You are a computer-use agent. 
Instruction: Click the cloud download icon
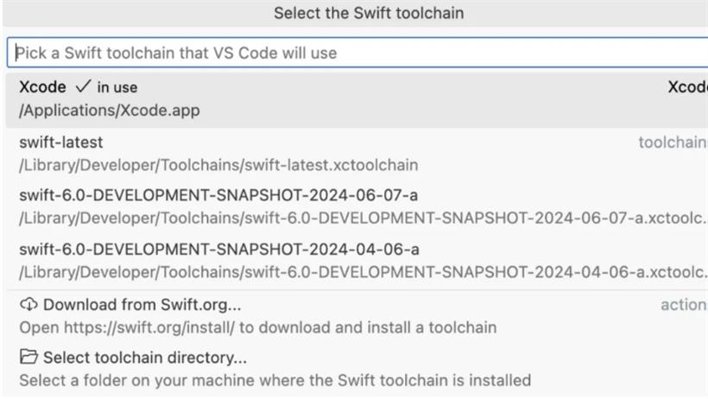tap(28, 304)
